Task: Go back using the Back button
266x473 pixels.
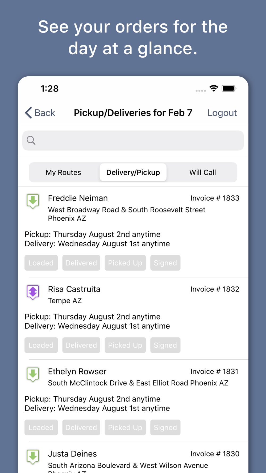Action: [x=40, y=113]
